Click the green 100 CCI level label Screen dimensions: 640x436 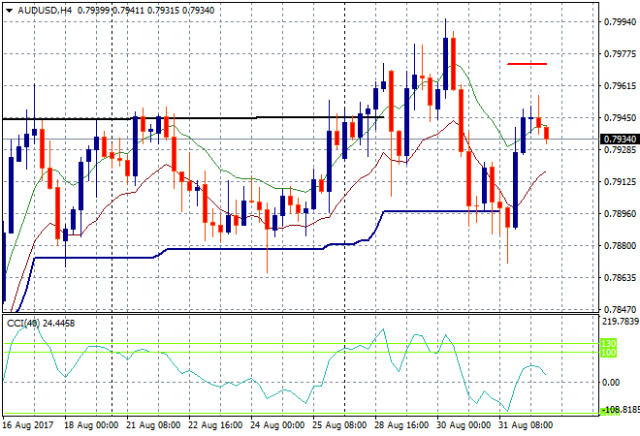click(608, 353)
